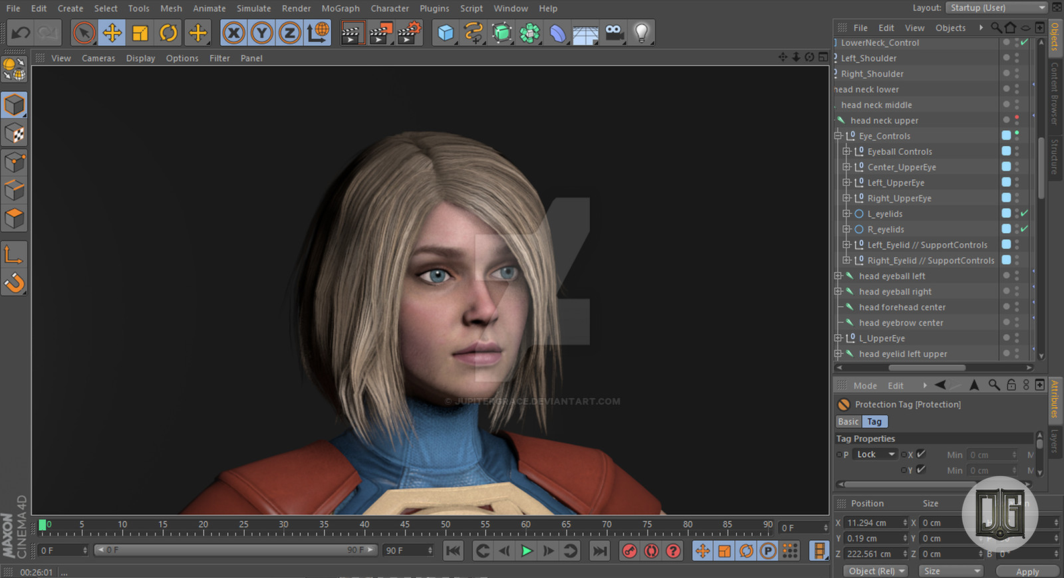The image size is (1064, 578).
Task: Add a light object
Action: click(642, 33)
